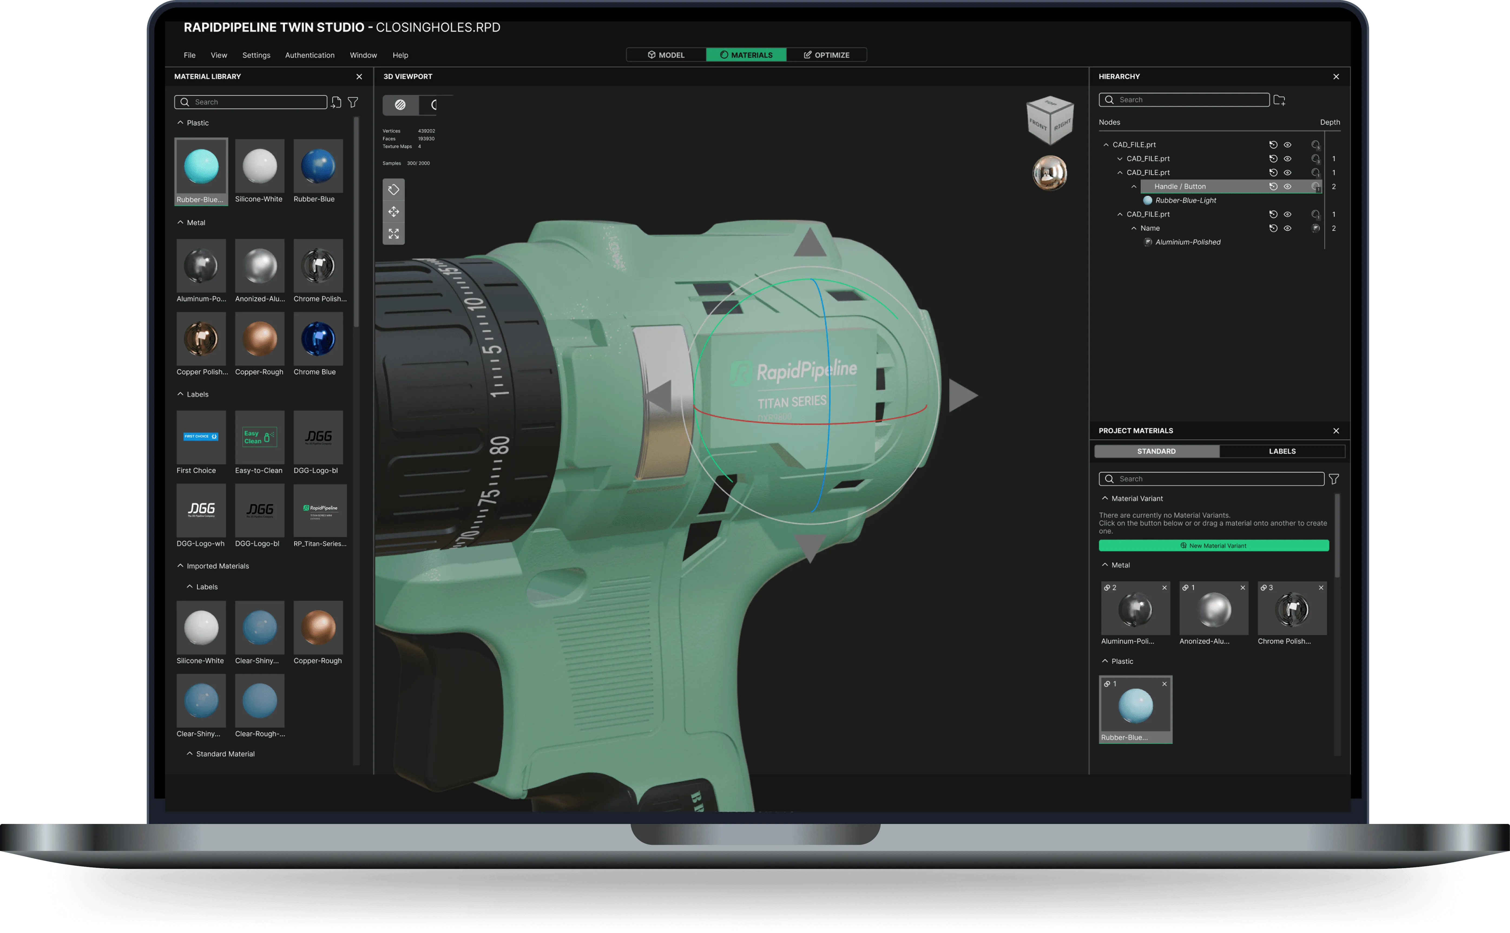Hide the CAD_FILE.prt parent of Name node
Viewport: 1510px width, 933px height.
[1288, 214]
